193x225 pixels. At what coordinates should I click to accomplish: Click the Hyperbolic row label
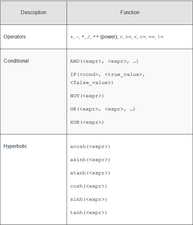[15, 146]
